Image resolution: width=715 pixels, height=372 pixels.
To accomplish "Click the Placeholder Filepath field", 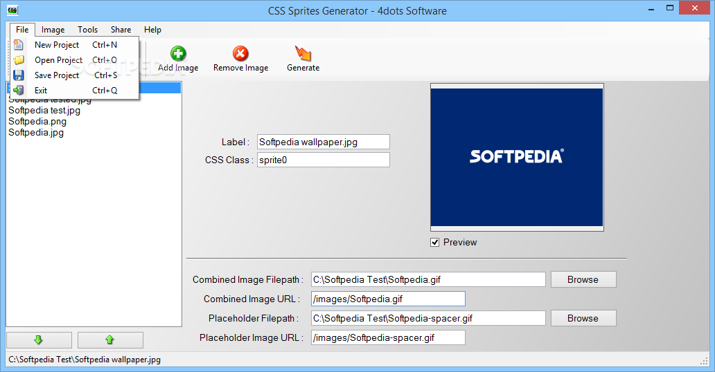I will pyautogui.click(x=428, y=318).
